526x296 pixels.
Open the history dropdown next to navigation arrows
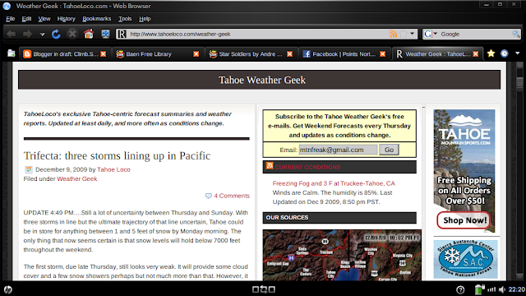point(42,35)
